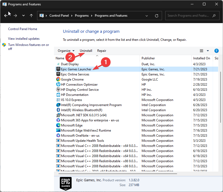Click the HP Connection Optimizer icon
This screenshot has height=192, width=223.
coord(58,84)
